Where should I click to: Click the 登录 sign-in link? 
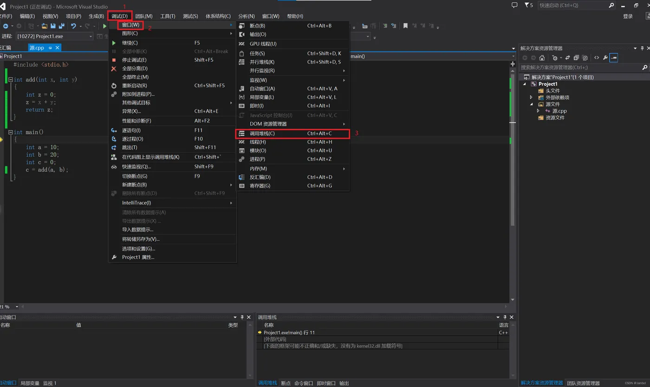point(628,16)
